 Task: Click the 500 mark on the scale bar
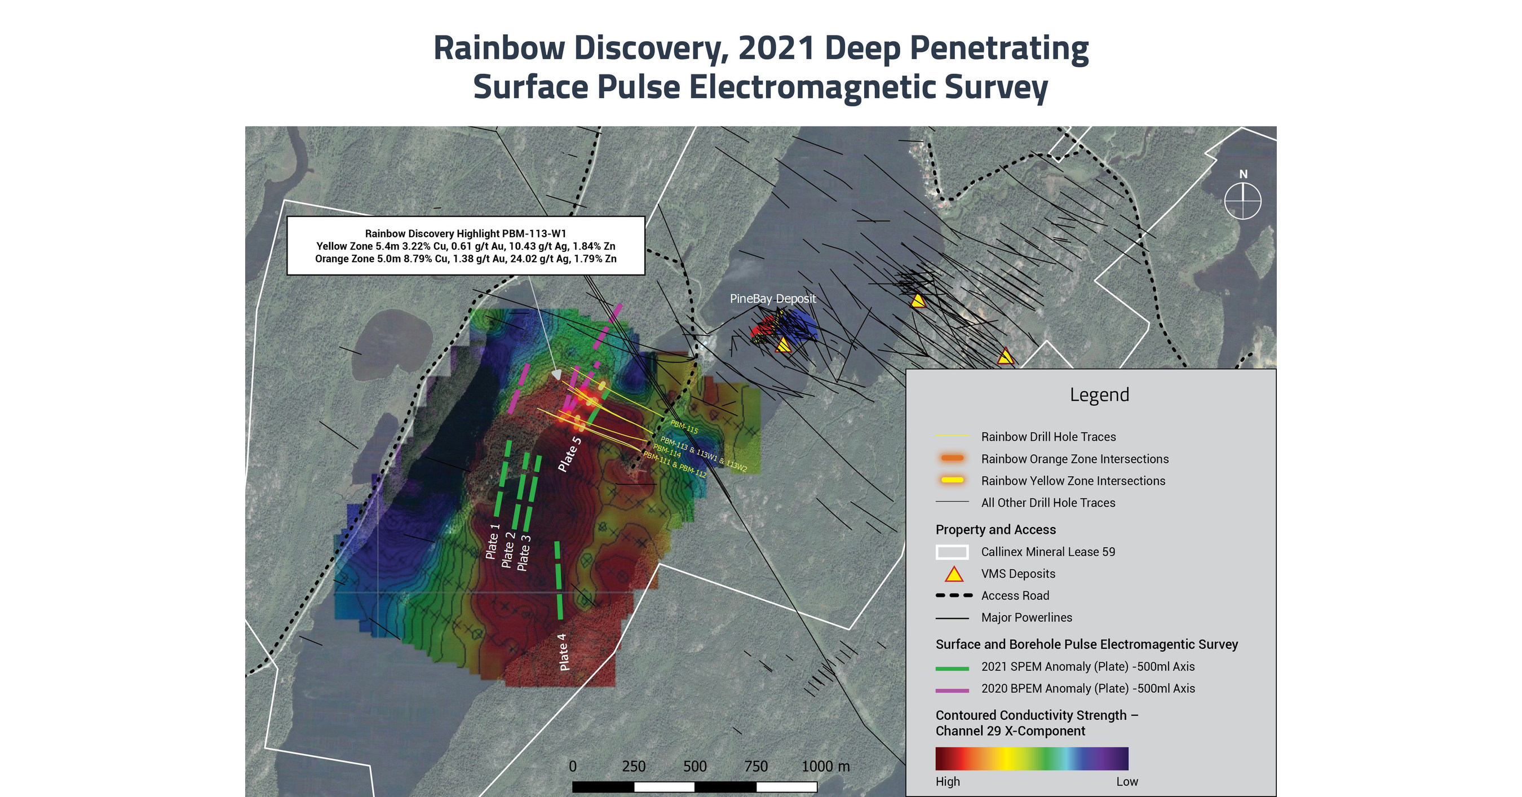point(696,766)
